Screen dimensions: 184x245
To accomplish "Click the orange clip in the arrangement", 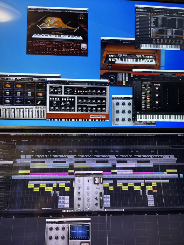I will 155,191.
